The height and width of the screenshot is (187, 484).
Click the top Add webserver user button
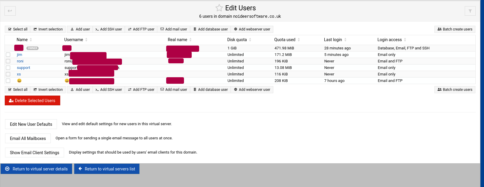[x=252, y=29]
